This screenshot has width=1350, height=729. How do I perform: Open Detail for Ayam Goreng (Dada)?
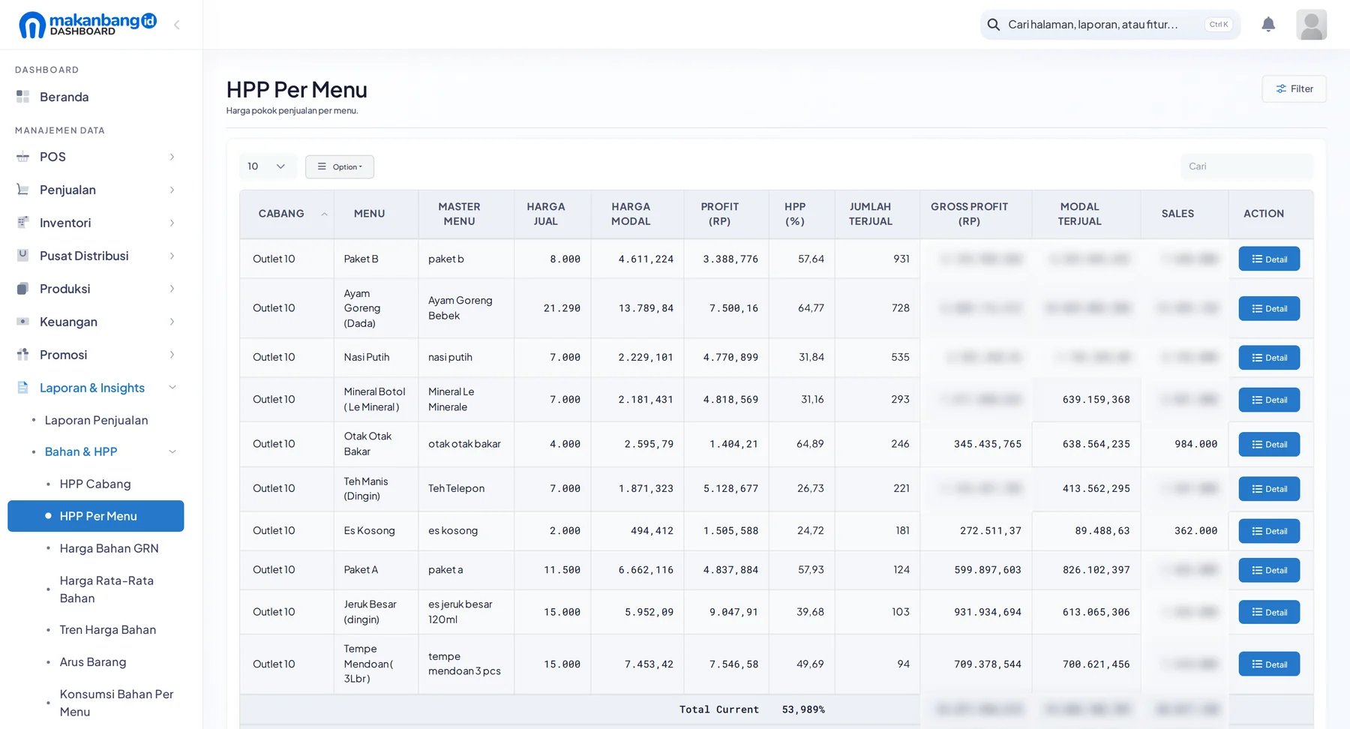[1269, 308]
